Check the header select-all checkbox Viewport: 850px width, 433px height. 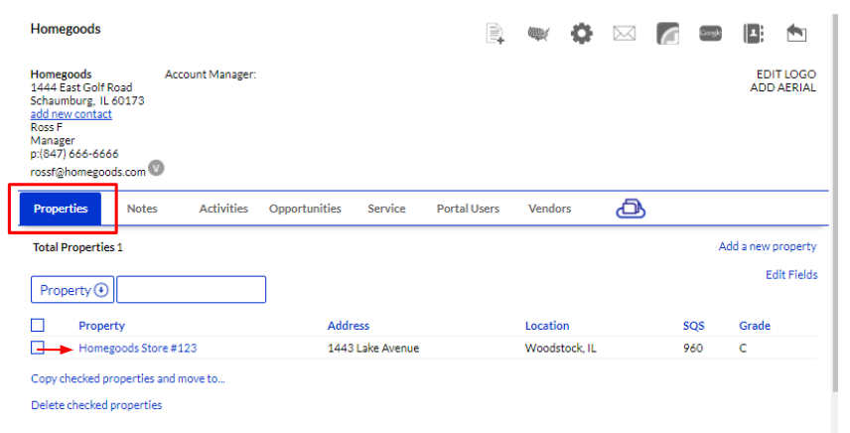(38, 325)
